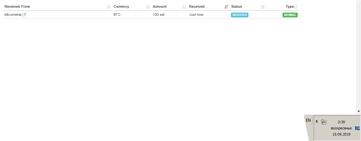This screenshot has height=141, width=361.
Task: Click the NORMAL type badge
Action: [x=290, y=15]
